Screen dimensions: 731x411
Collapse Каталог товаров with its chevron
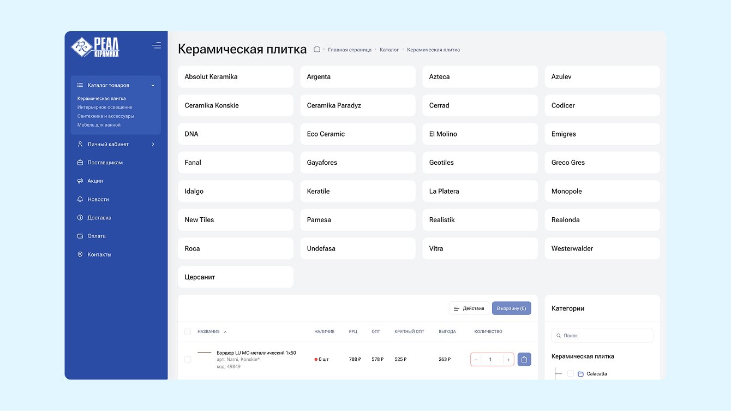tap(153, 85)
